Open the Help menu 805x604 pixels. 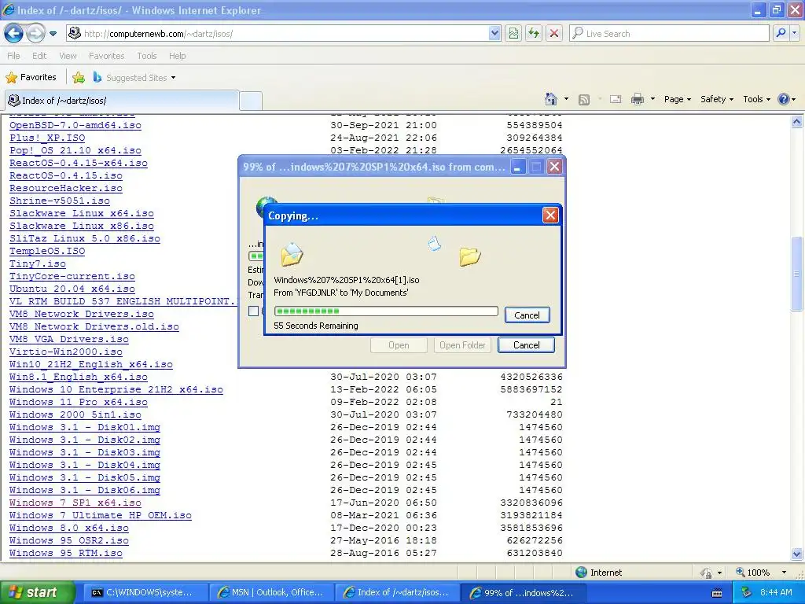pos(177,56)
